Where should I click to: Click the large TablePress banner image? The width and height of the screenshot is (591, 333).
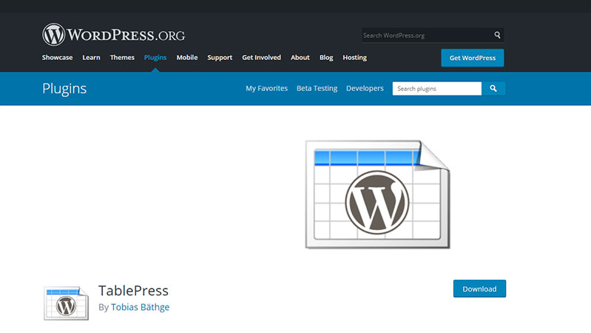click(377, 194)
